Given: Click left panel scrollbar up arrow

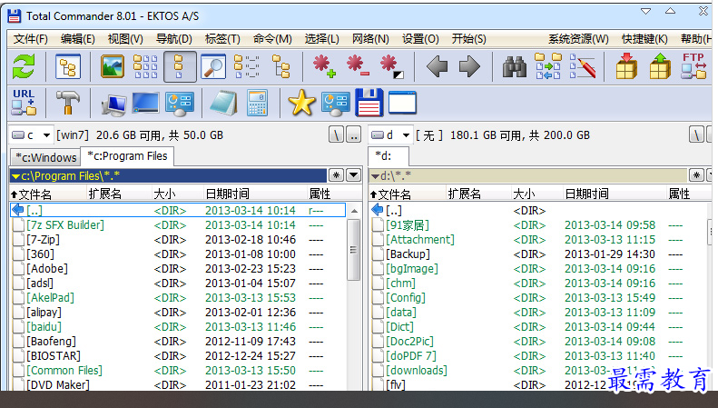Looking at the screenshot, I should (354, 211).
